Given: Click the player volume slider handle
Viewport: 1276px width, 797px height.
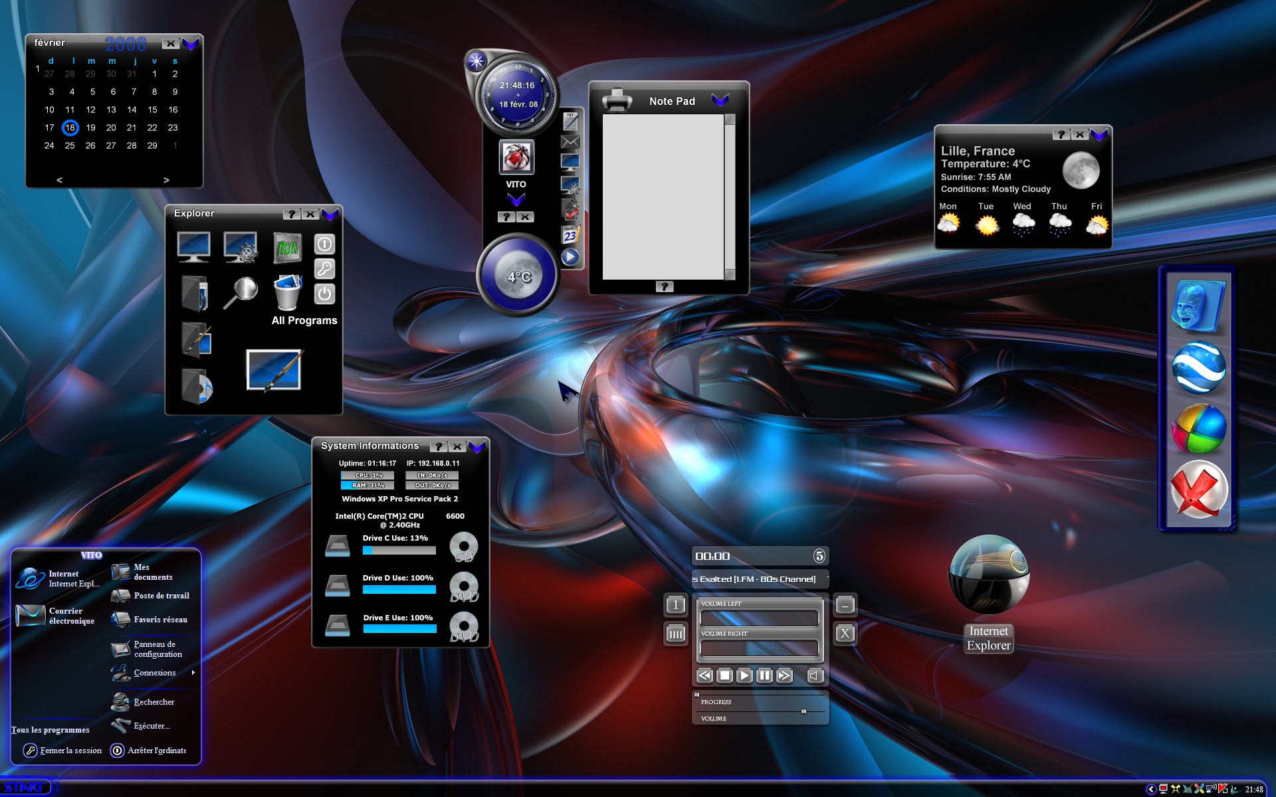Looking at the screenshot, I should pos(803,711).
